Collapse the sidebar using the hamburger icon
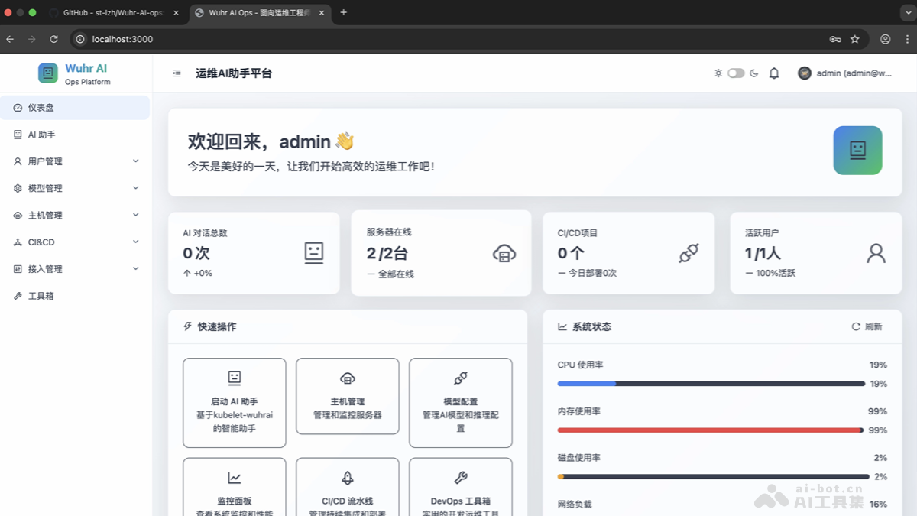This screenshot has height=516, width=917. (x=177, y=73)
